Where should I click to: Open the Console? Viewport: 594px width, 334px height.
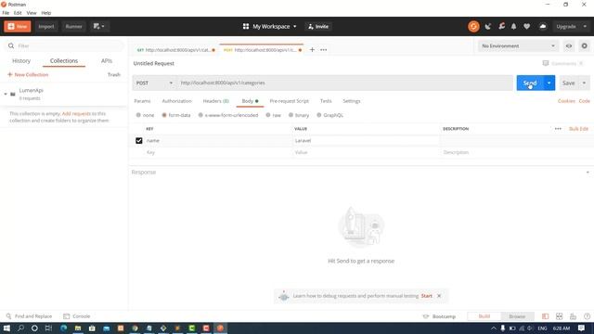click(77, 316)
